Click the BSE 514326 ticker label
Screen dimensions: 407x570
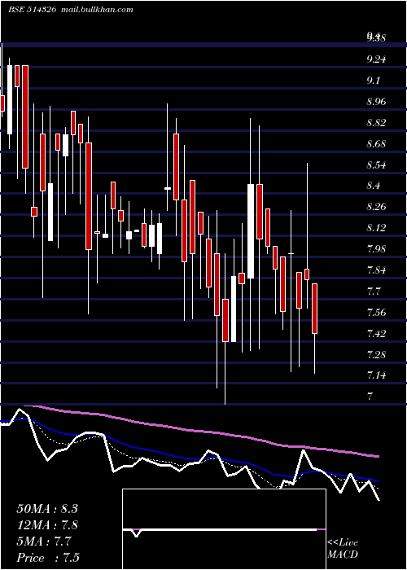(x=33, y=10)
